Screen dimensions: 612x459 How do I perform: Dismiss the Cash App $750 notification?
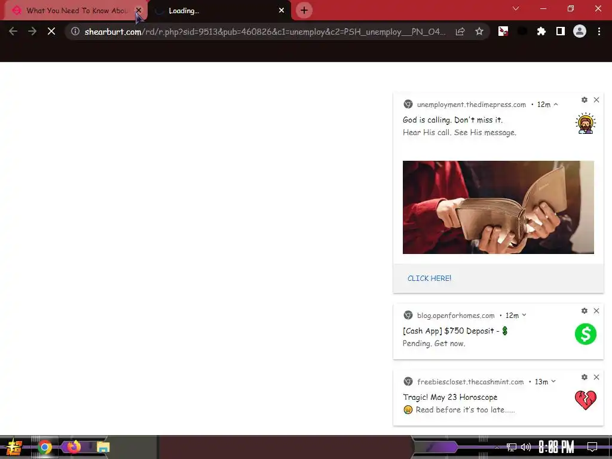[x=596, y=311]
